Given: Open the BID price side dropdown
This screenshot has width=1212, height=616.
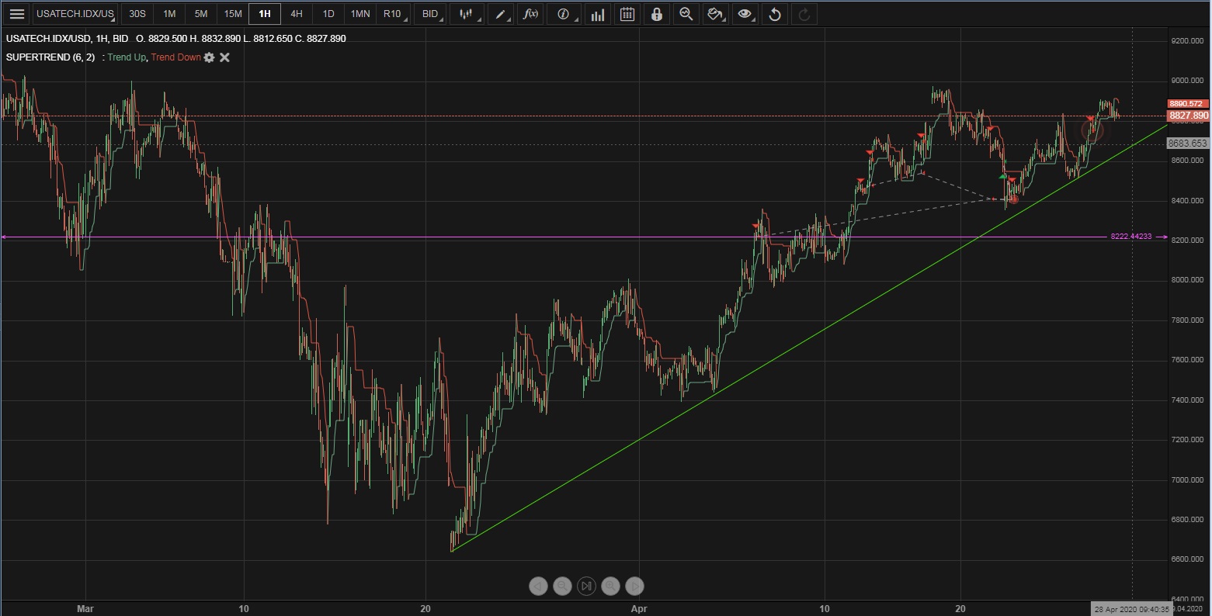Looking at the screenshot, I should (431, 14).
